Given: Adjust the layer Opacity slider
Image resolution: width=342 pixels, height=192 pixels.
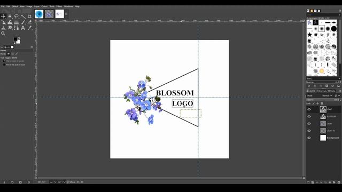Looking at the screenshot, I should pos(322,100).
